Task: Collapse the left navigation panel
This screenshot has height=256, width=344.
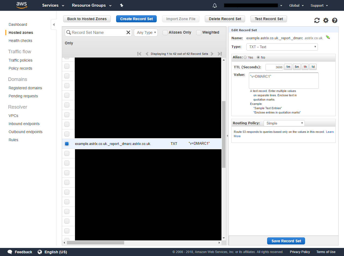Action: pyautogui.click(x=53, y=24)
